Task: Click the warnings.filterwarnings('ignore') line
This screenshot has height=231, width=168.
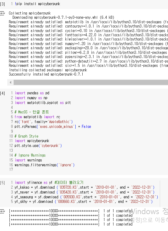Action: pyautogui.click(x=44, y=165)
